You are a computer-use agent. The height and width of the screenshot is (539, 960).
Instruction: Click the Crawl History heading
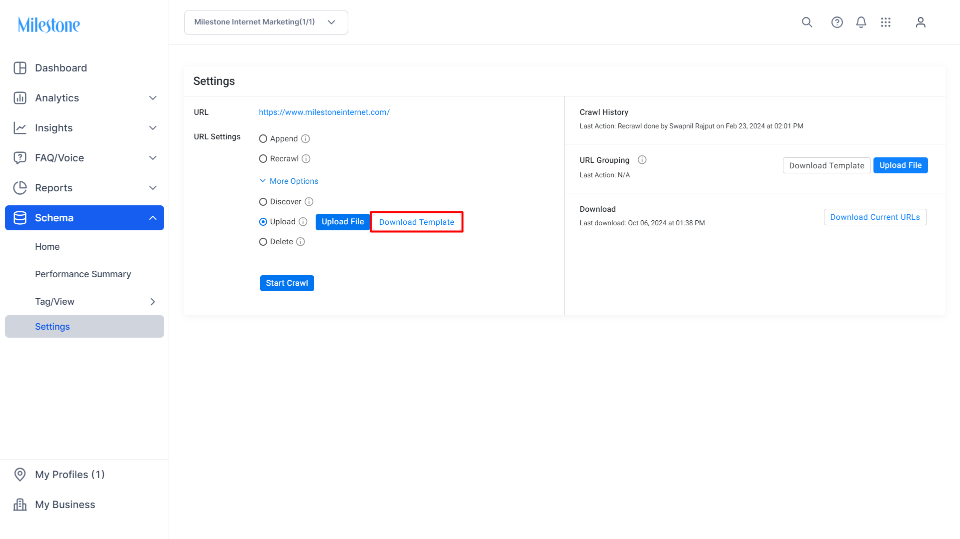(x=604, y=112)
